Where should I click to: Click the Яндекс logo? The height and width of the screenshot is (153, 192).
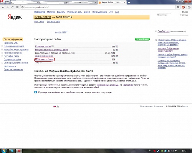tap(15, 17)
